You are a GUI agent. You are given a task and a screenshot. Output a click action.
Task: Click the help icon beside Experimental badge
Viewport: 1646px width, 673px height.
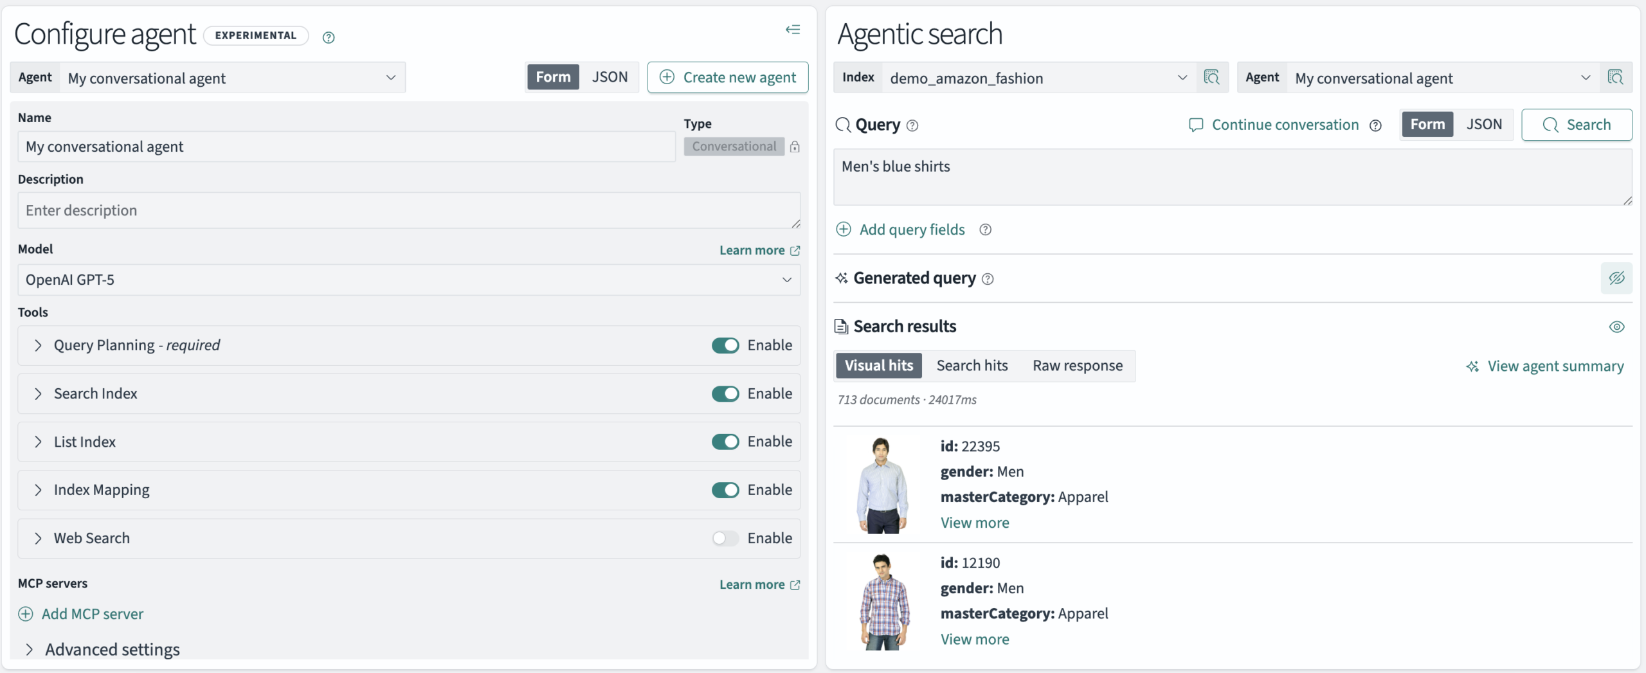[329, 37]
